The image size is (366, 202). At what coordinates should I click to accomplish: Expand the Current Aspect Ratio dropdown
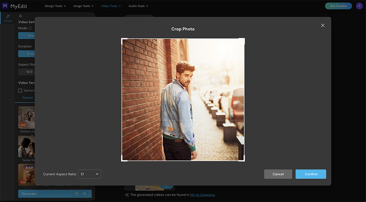click(x=89, y=174)
